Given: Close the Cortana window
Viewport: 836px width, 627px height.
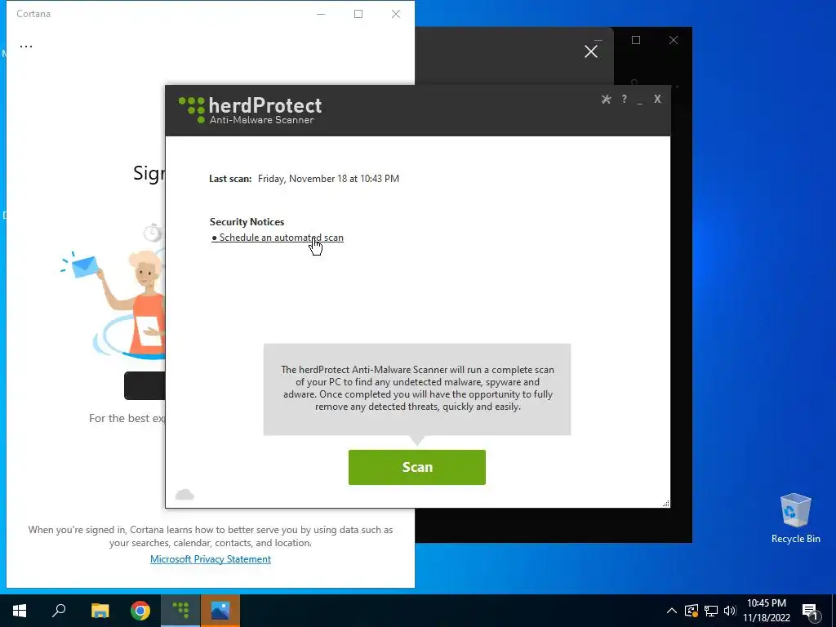Looking at the screenshot, I should [x=396, y=14].
